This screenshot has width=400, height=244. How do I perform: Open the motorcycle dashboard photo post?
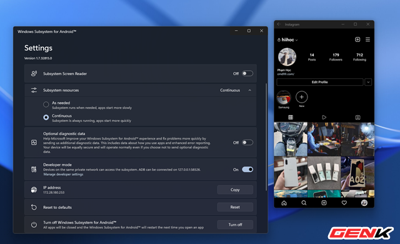291,140
